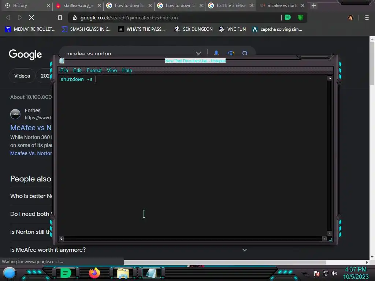Click Notepad vertical scroll down arrow
375x281 pixels.
point(330,233)
